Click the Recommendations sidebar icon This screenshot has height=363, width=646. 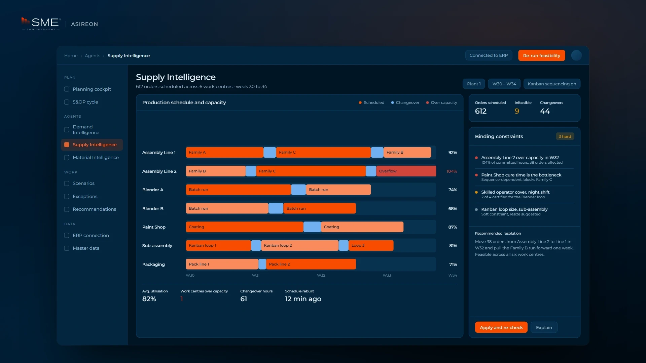coord(67,209)
